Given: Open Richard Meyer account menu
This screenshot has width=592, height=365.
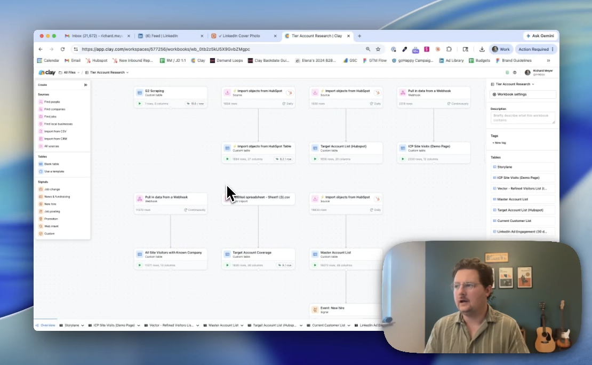Looking at the screenshot, I should pos(539,73).
